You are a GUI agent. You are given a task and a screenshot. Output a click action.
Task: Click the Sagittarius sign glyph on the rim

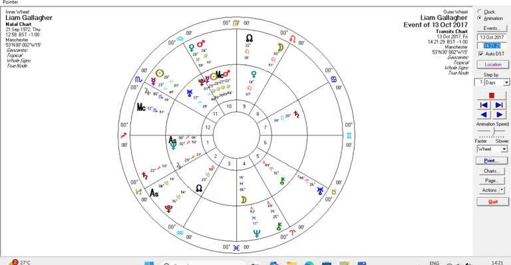[124, 135]
